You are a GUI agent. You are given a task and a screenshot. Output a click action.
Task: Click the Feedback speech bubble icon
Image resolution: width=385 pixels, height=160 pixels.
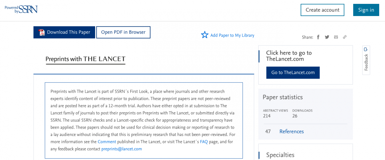(x=366, y=49)
